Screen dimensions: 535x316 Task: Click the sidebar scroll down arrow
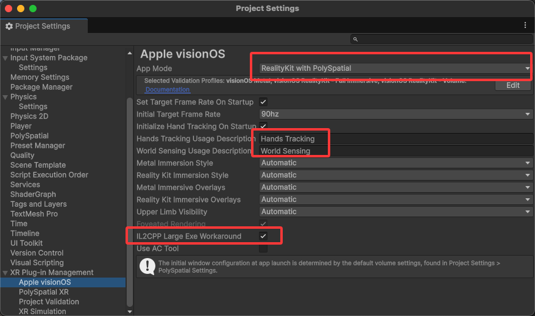click(130, 312)
